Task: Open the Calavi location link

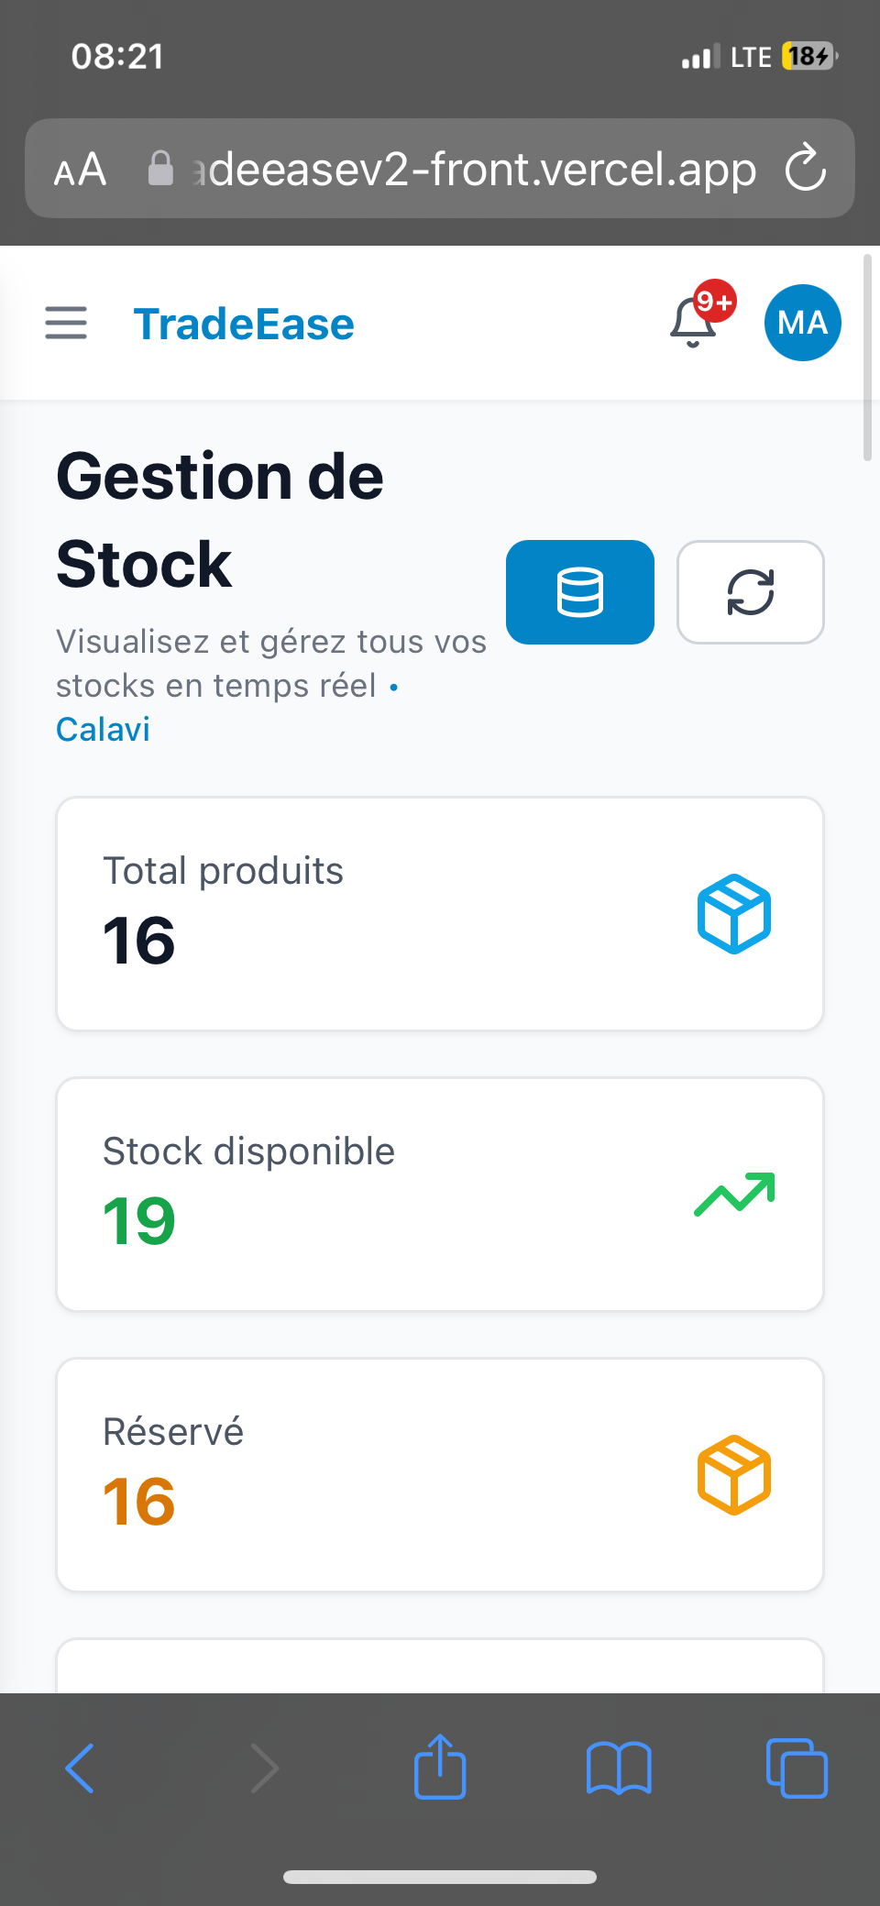Action: coord(103,730)
